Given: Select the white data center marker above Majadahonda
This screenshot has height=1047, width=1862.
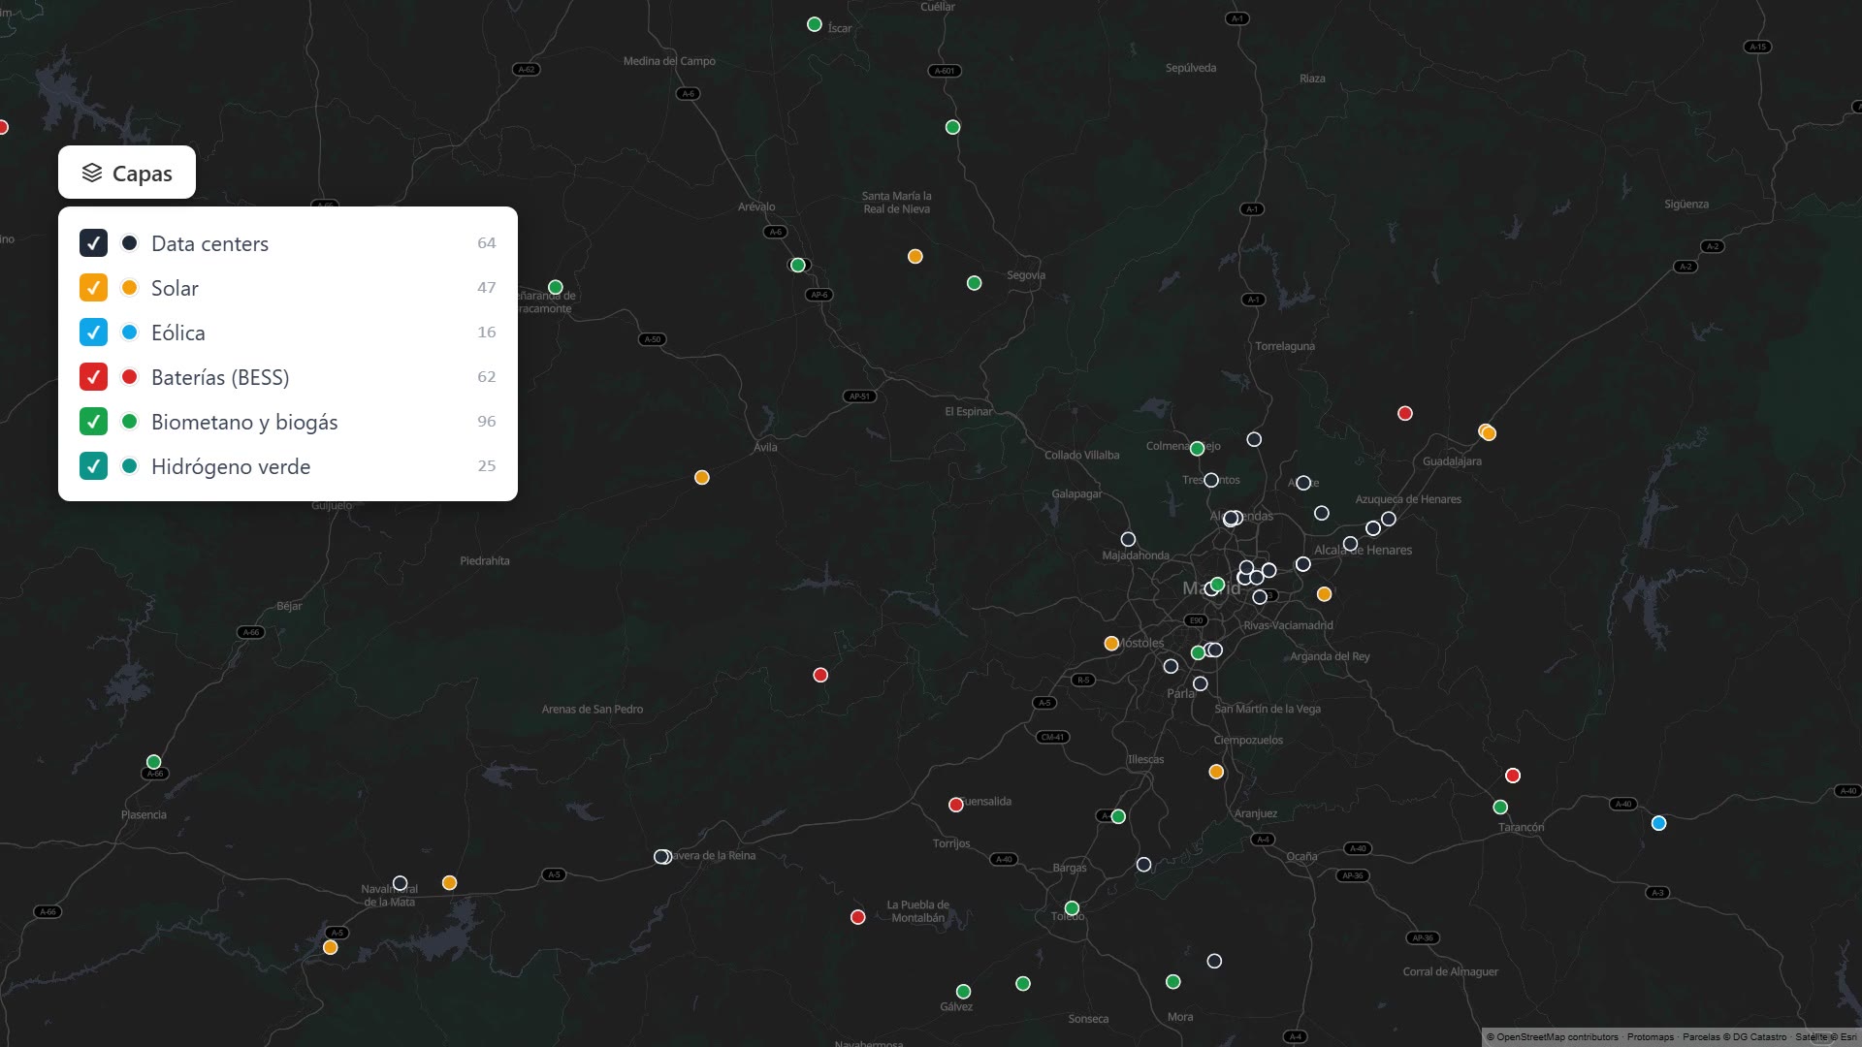Looking at the screenshot, I should point(1128,539).
